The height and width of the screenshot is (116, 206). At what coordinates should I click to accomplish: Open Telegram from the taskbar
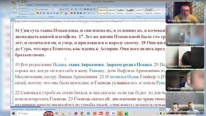click(89, 113)
